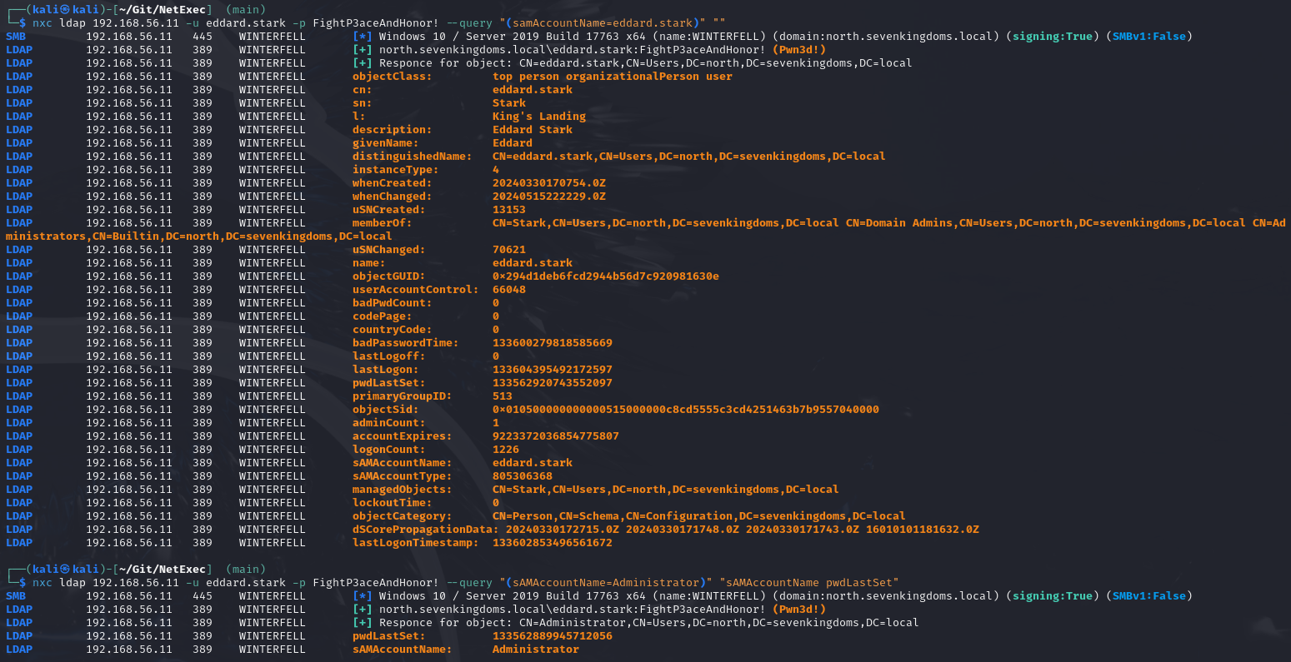
Task: Click the whenCreated timestamp value
Action: coord(548,182)
